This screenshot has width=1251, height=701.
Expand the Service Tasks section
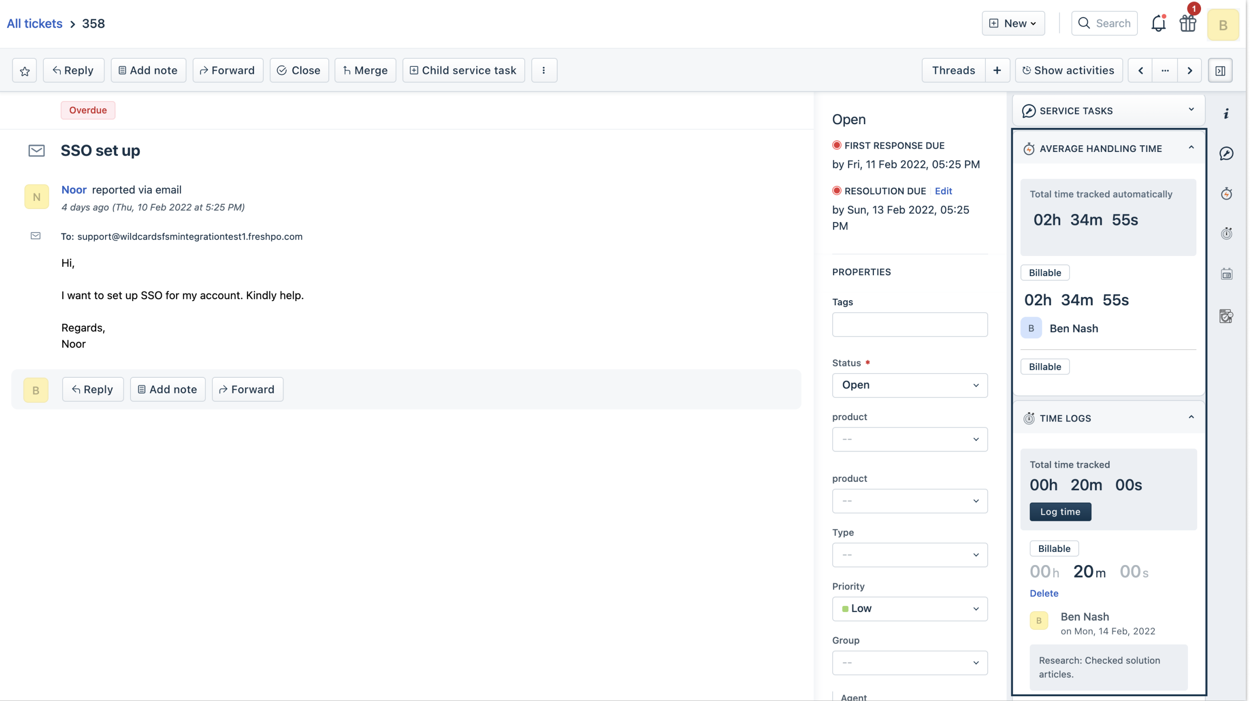(x=1191, y=110)
